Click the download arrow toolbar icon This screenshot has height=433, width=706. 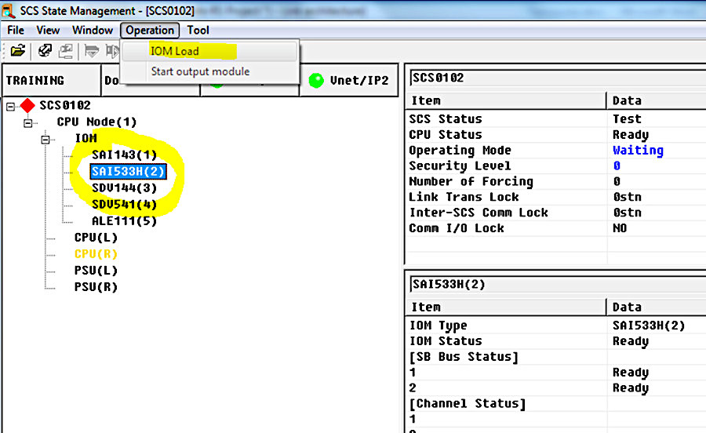pos(92,51)
